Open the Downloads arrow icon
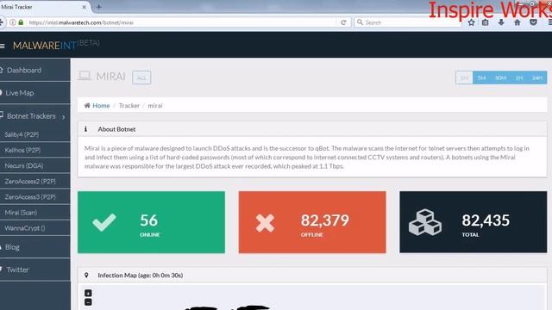 point(501,22)
